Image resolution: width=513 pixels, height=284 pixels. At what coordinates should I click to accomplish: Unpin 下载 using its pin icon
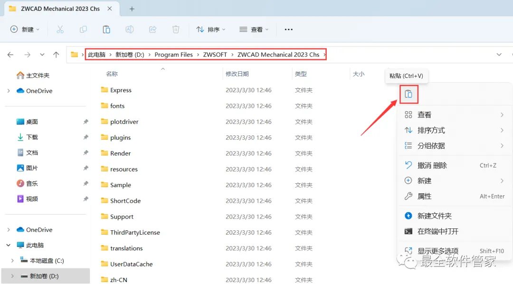[x=85, y=137]
